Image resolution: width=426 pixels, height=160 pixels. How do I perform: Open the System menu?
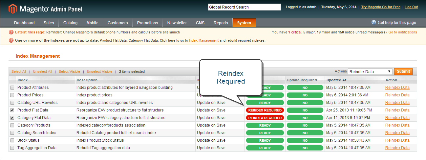(244, 23)
